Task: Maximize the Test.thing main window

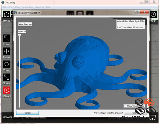Action: click(147, 2)
